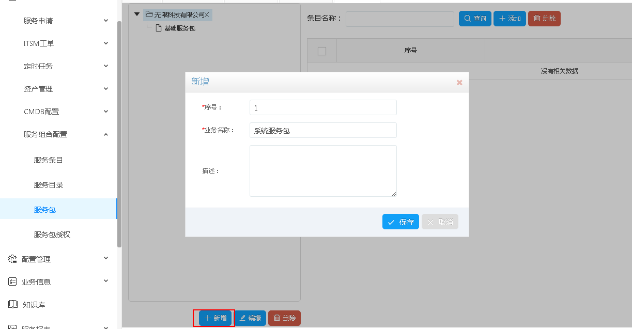Toggle the select-all checkbox in table header
The width and height of the screenshot is (632, 329).
click(322, 51)
